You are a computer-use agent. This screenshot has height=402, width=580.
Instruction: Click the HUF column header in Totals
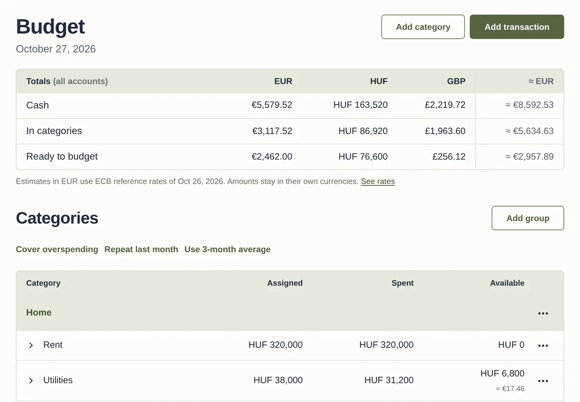tap(379, 82)
